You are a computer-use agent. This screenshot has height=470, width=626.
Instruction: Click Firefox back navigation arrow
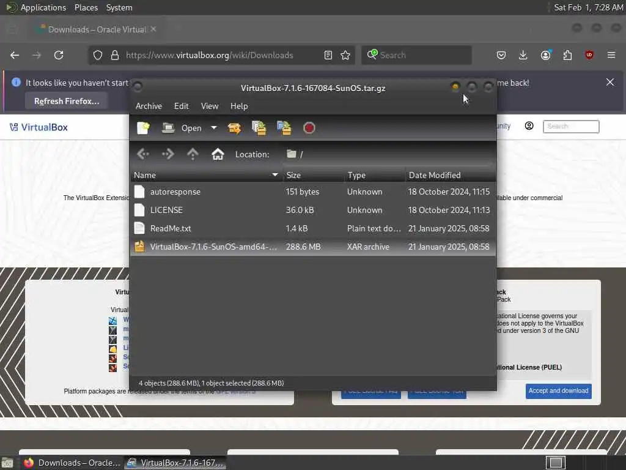(x=15, y=55)
